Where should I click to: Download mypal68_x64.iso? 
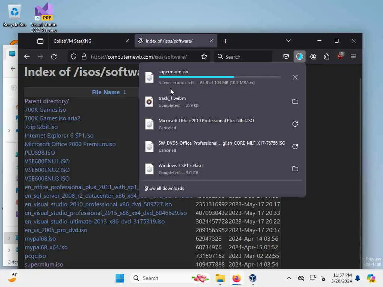46,247
